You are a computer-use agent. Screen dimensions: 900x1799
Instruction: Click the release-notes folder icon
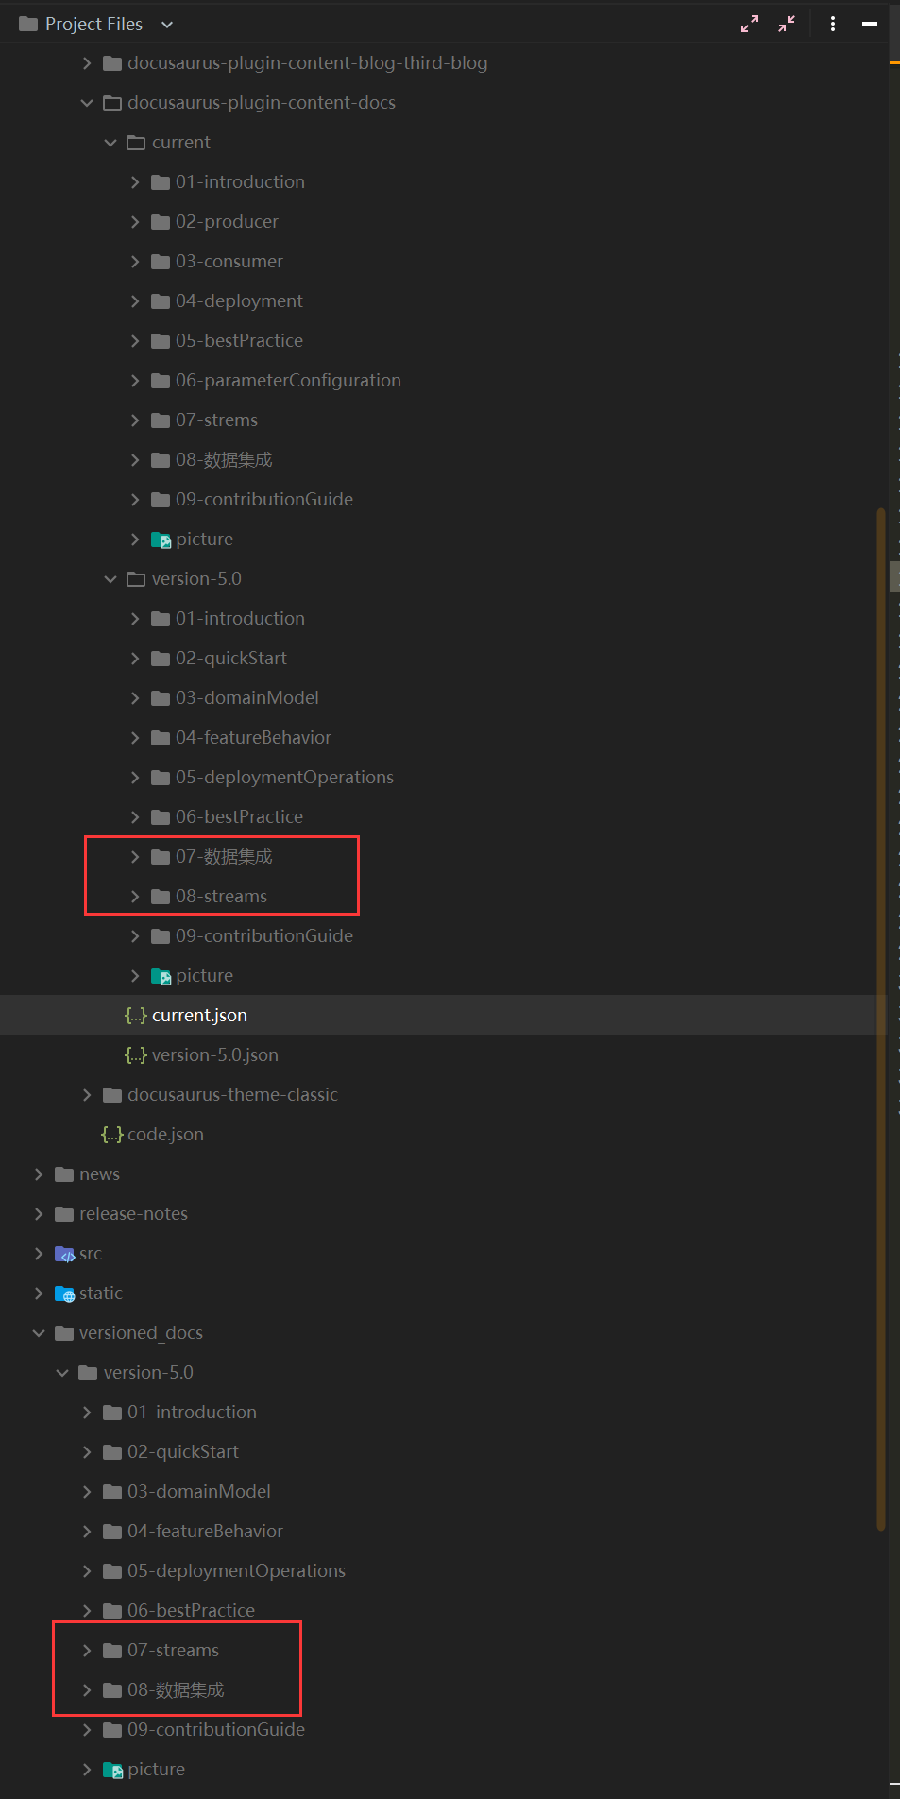pyautogui.click(x=64, y=1214)
